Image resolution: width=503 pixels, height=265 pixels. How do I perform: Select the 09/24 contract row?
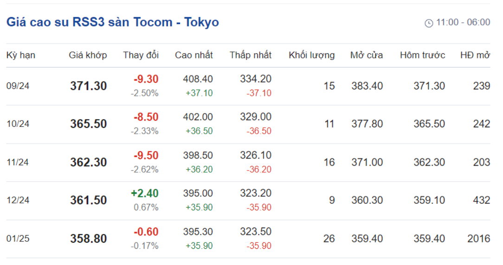[x=248, y=86]
